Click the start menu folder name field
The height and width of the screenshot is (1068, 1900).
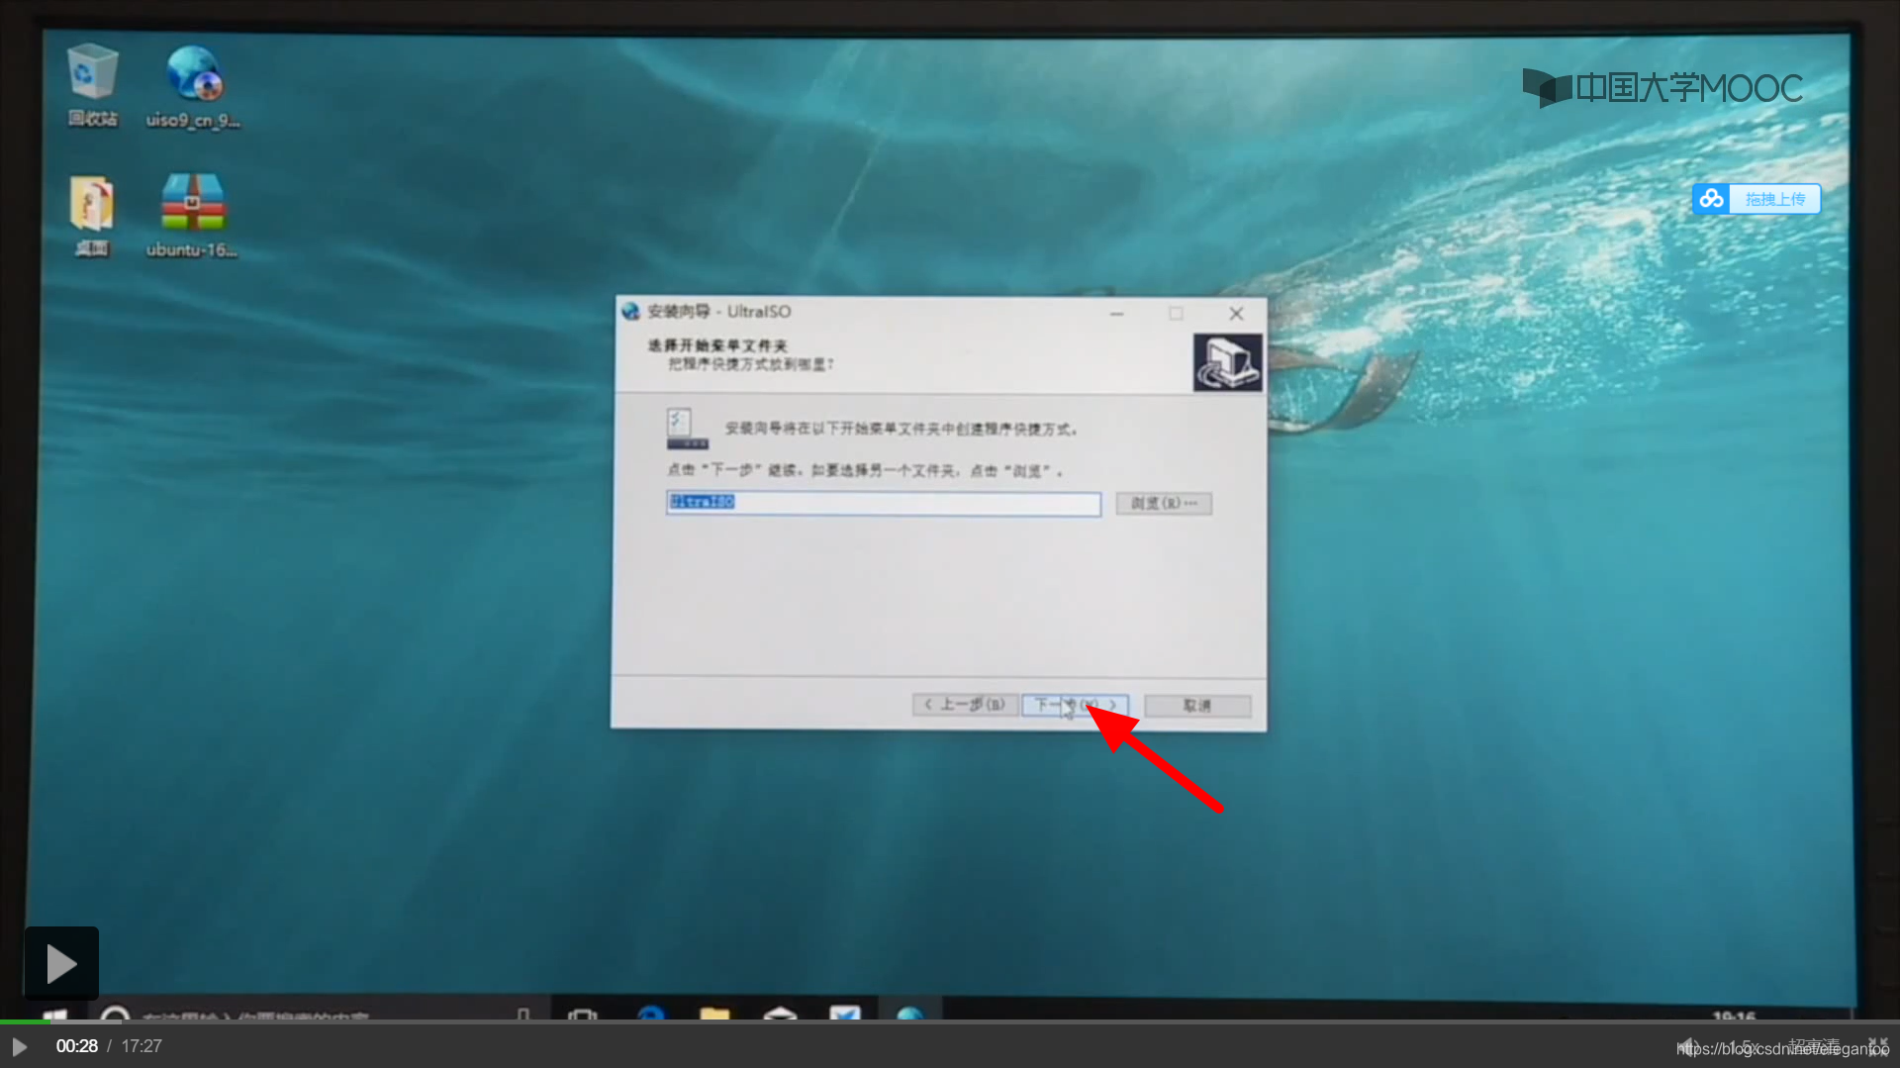883,503
